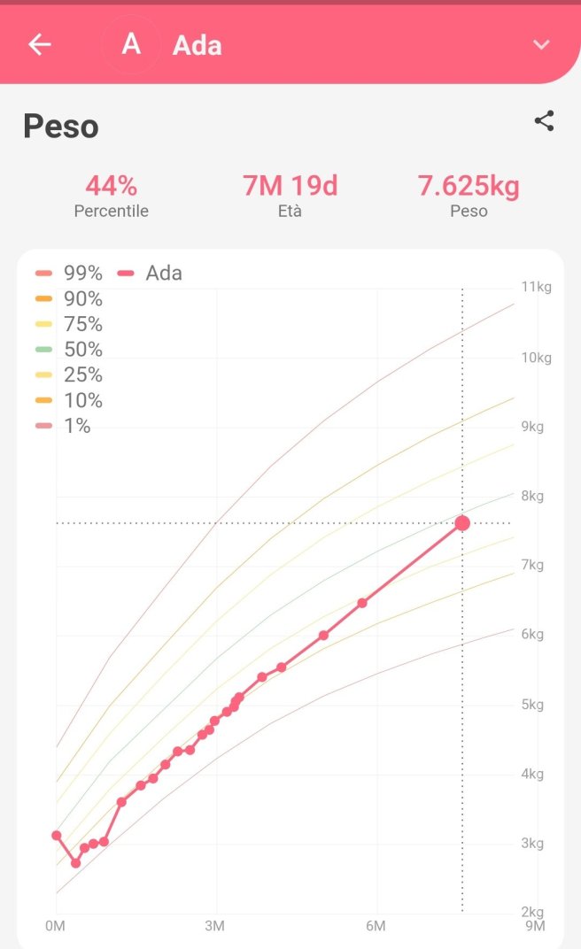Tap the Peso page title
The height and width of the screenshot is (949, 581).
pos(60,127)
